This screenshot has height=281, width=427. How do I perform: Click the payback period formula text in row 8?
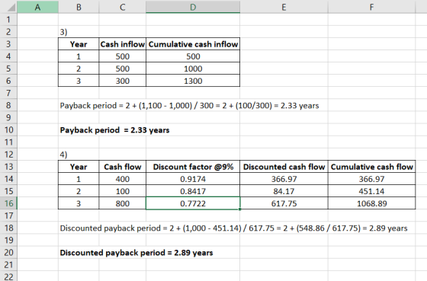(189, 106)
